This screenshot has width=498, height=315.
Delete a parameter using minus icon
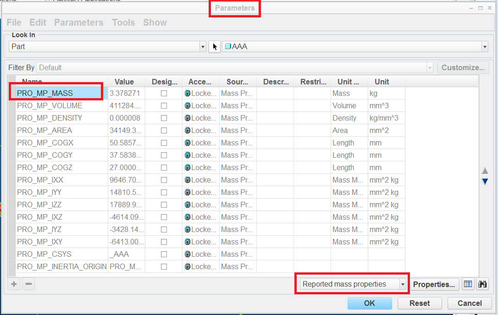click(28, 284)
